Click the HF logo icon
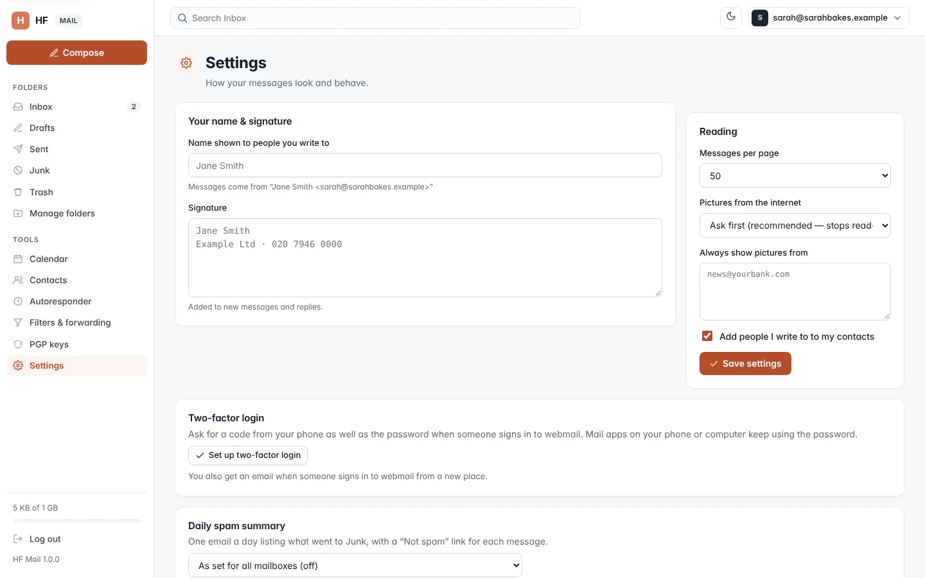Screen dimensions: 925x578 (21, 21)
